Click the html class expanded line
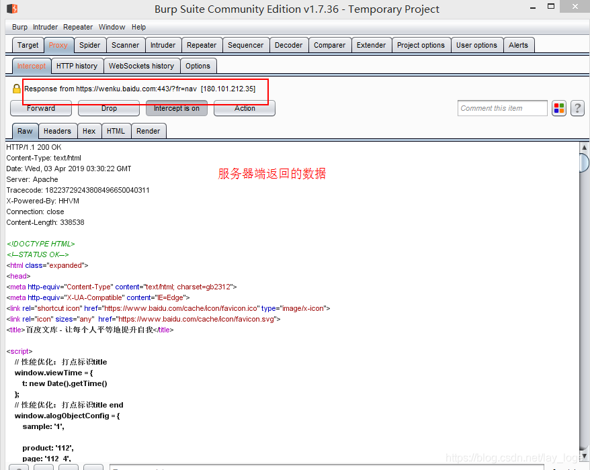Image resolution: width=590 pixels, height=470 pixels. tap(47, 265)
